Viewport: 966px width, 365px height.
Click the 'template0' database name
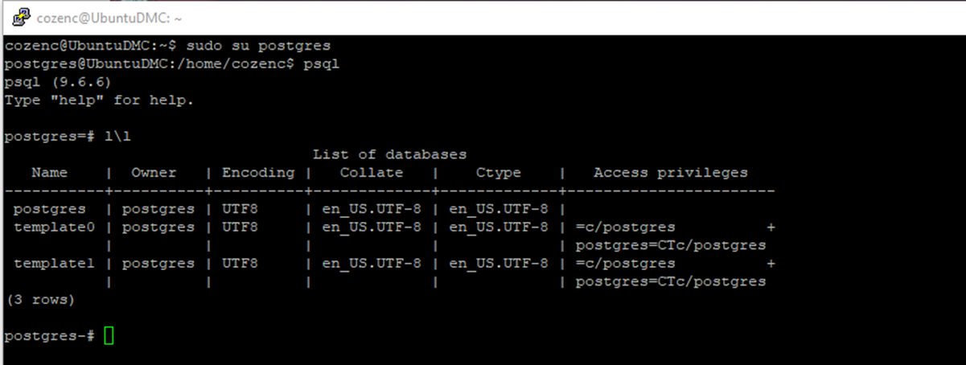(54, 228)
